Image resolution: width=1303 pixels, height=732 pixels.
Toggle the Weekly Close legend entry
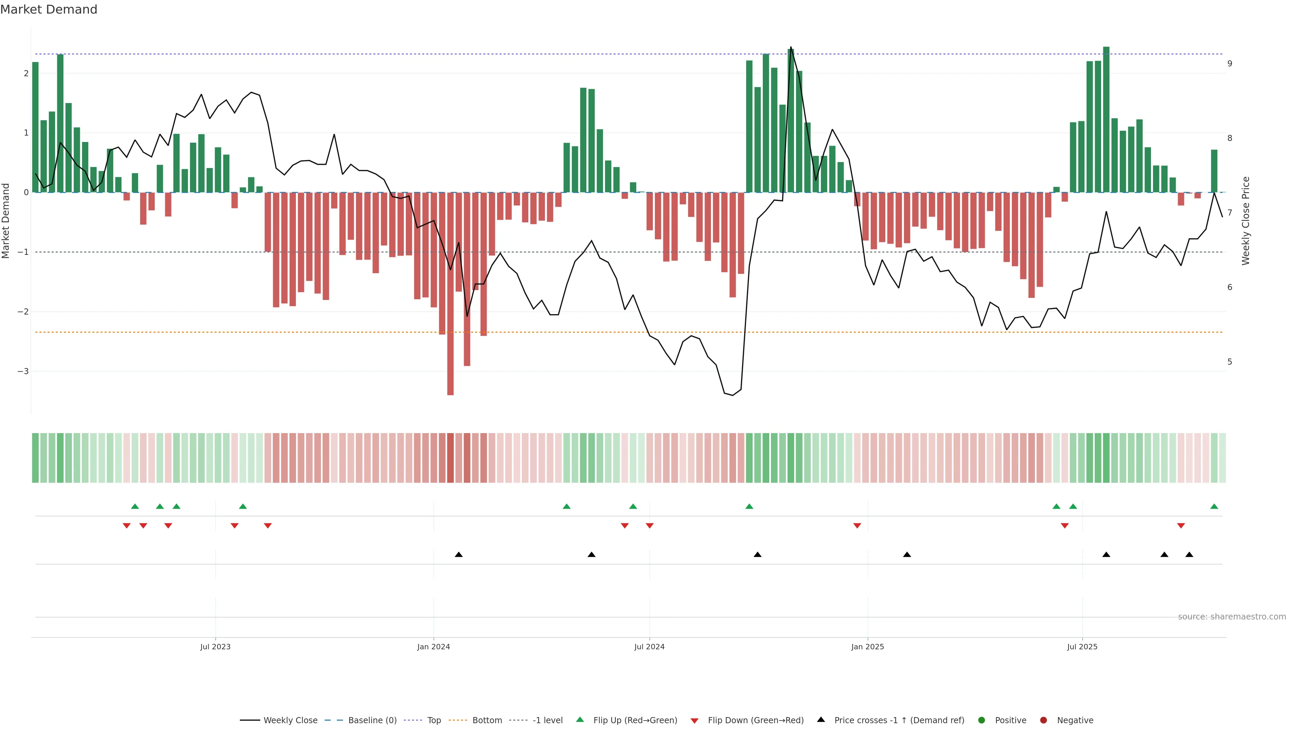290,720
